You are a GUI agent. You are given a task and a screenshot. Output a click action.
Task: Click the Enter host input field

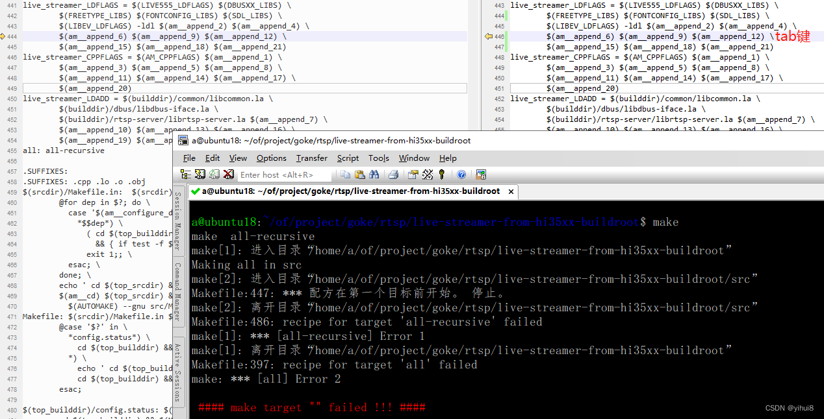pos(285,174)
